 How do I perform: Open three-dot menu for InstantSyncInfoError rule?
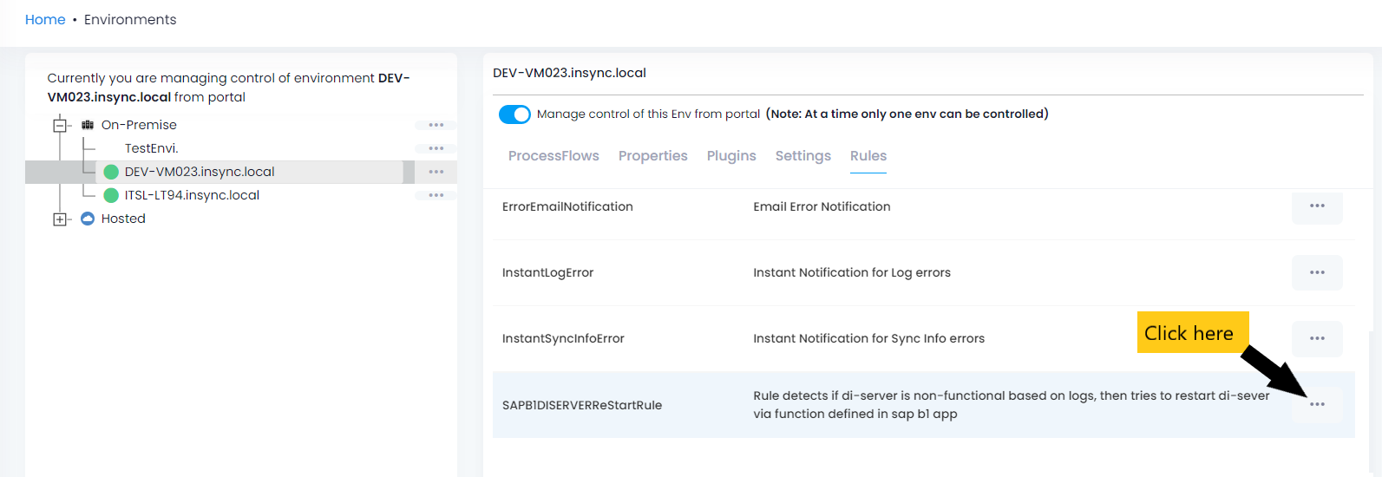(1317, 338)
